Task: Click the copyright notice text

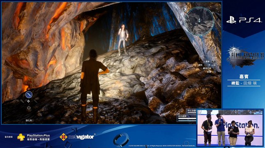Action: (161, 146)
